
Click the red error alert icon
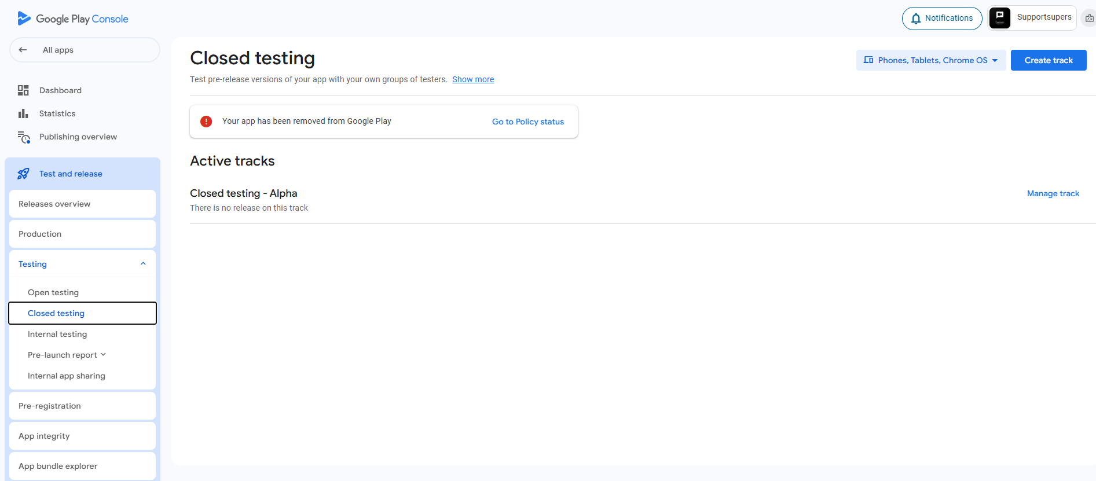click(206, 122)
